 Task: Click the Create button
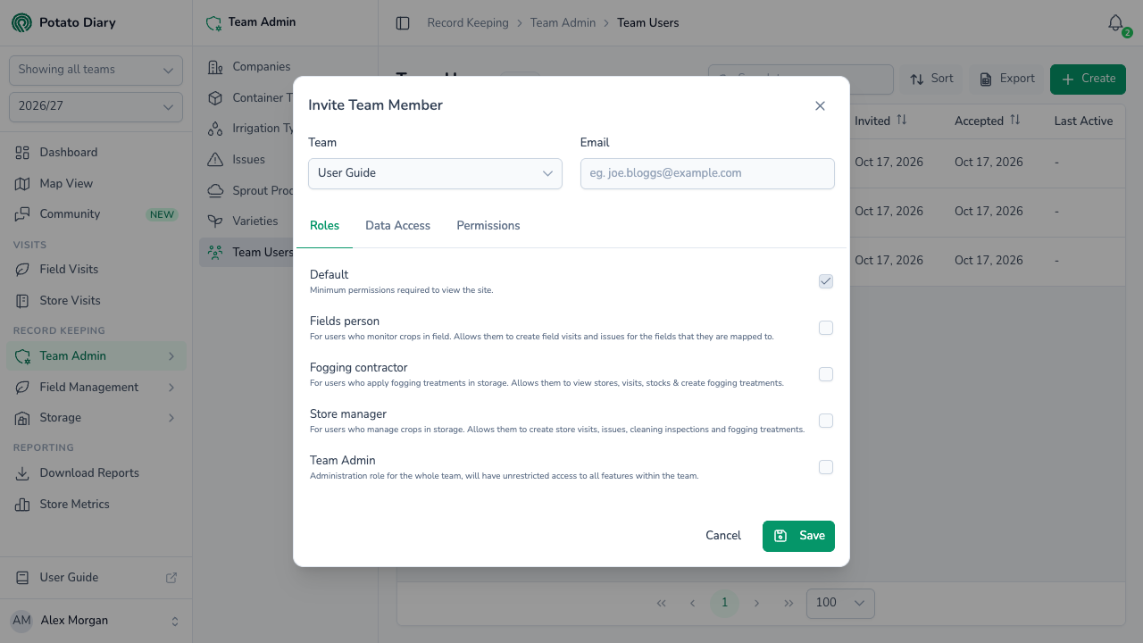(x=1088, y=79)
